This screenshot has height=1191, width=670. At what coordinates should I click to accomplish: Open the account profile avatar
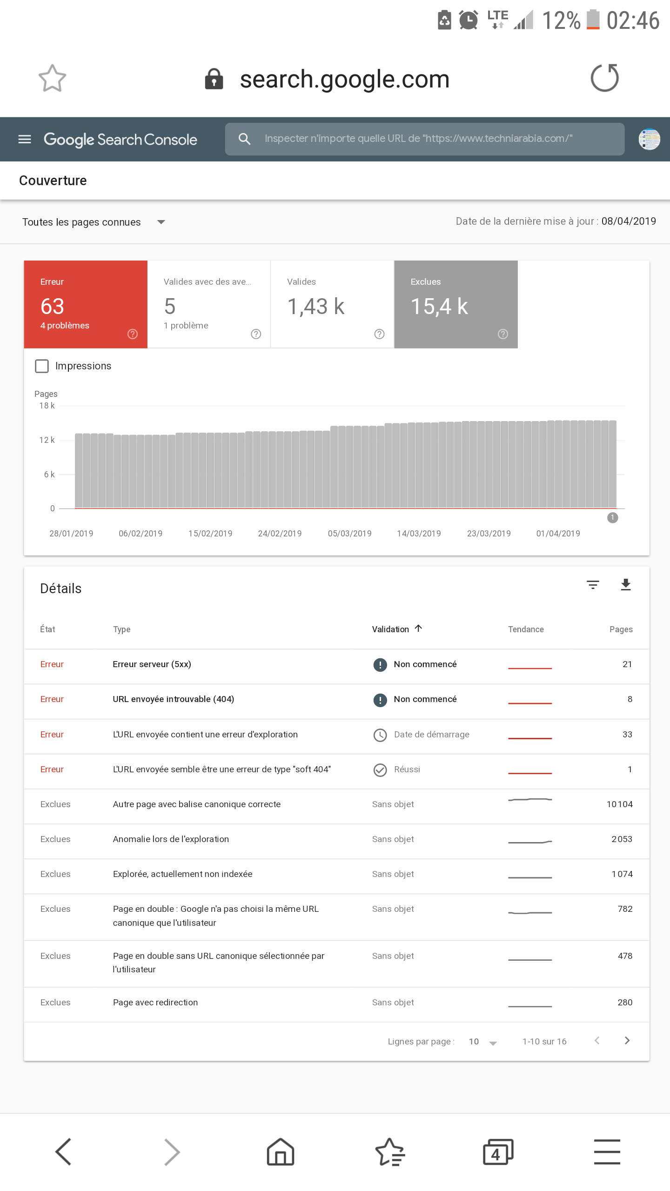click(x=649, y=139)
